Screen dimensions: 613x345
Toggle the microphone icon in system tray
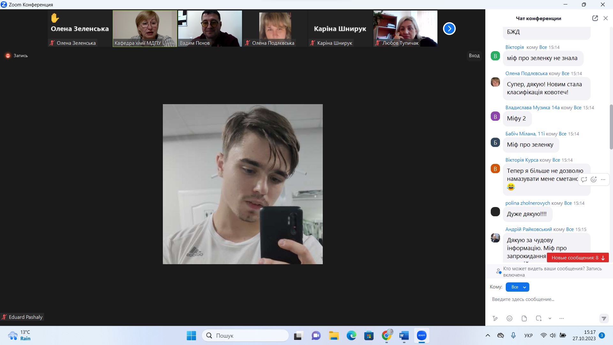513,335
